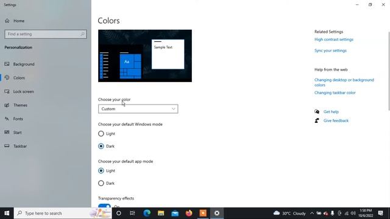
Task: Select Light for default Windows mode
Action: click(x=101, y=134)
